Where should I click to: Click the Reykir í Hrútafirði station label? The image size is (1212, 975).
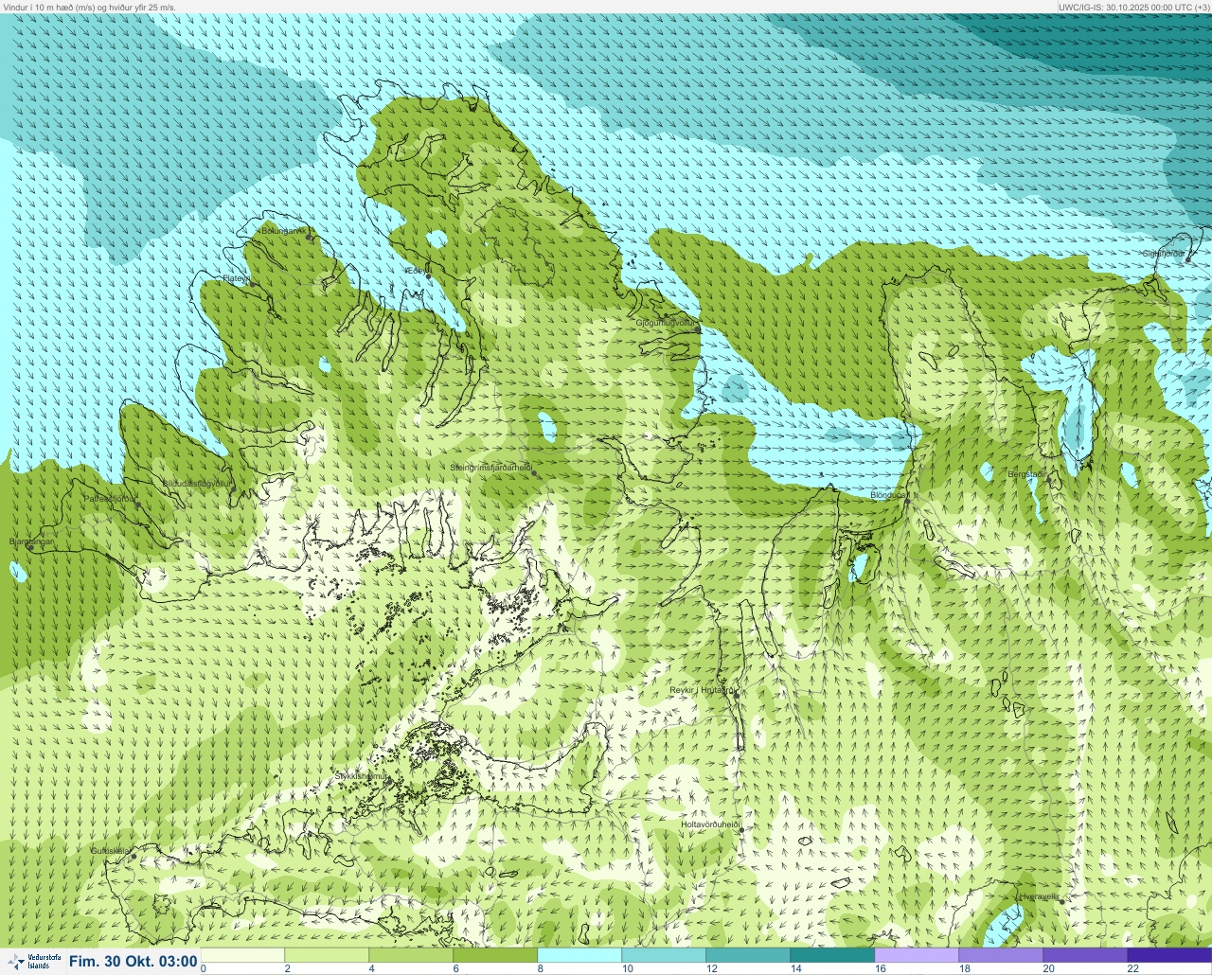tap(702, 690)
